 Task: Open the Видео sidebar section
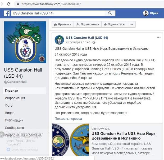(10, 113)
